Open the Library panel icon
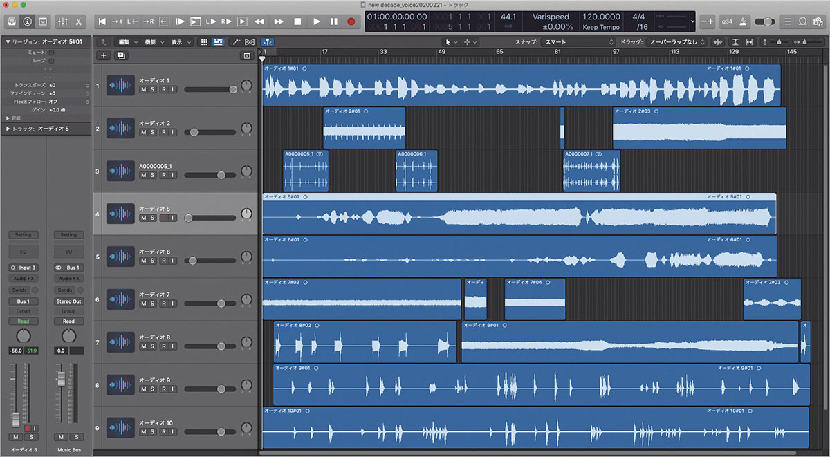 [x=11, y=21]
